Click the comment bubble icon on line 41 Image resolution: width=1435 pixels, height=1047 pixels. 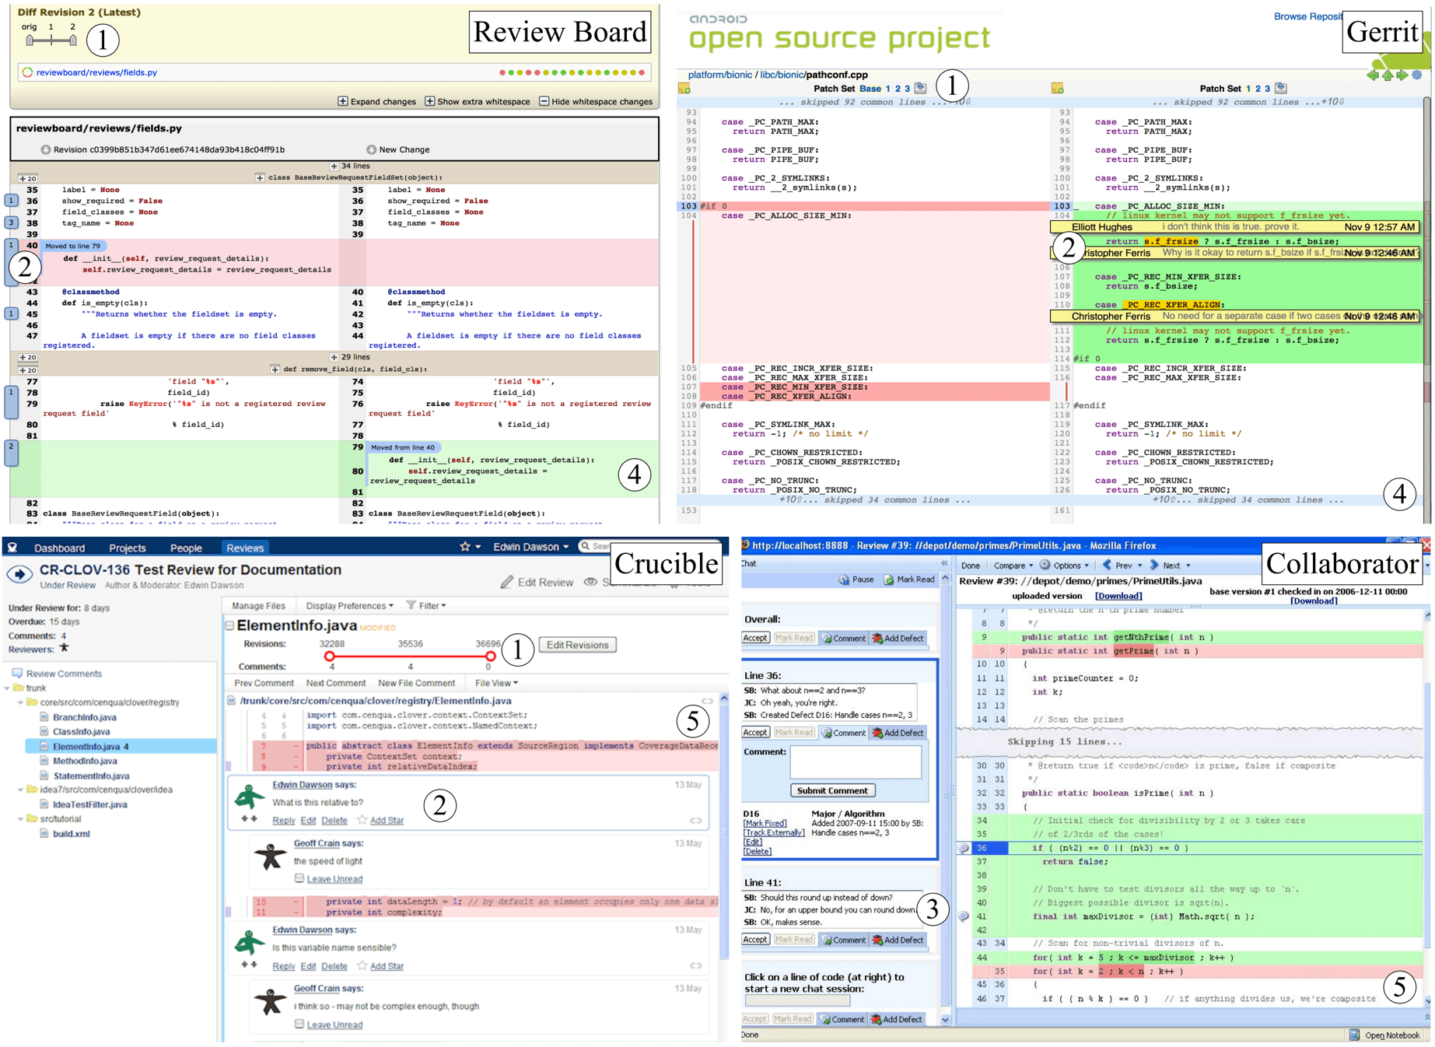click(x=964, y=916)
